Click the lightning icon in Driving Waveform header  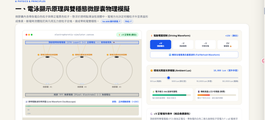(152, 36)
